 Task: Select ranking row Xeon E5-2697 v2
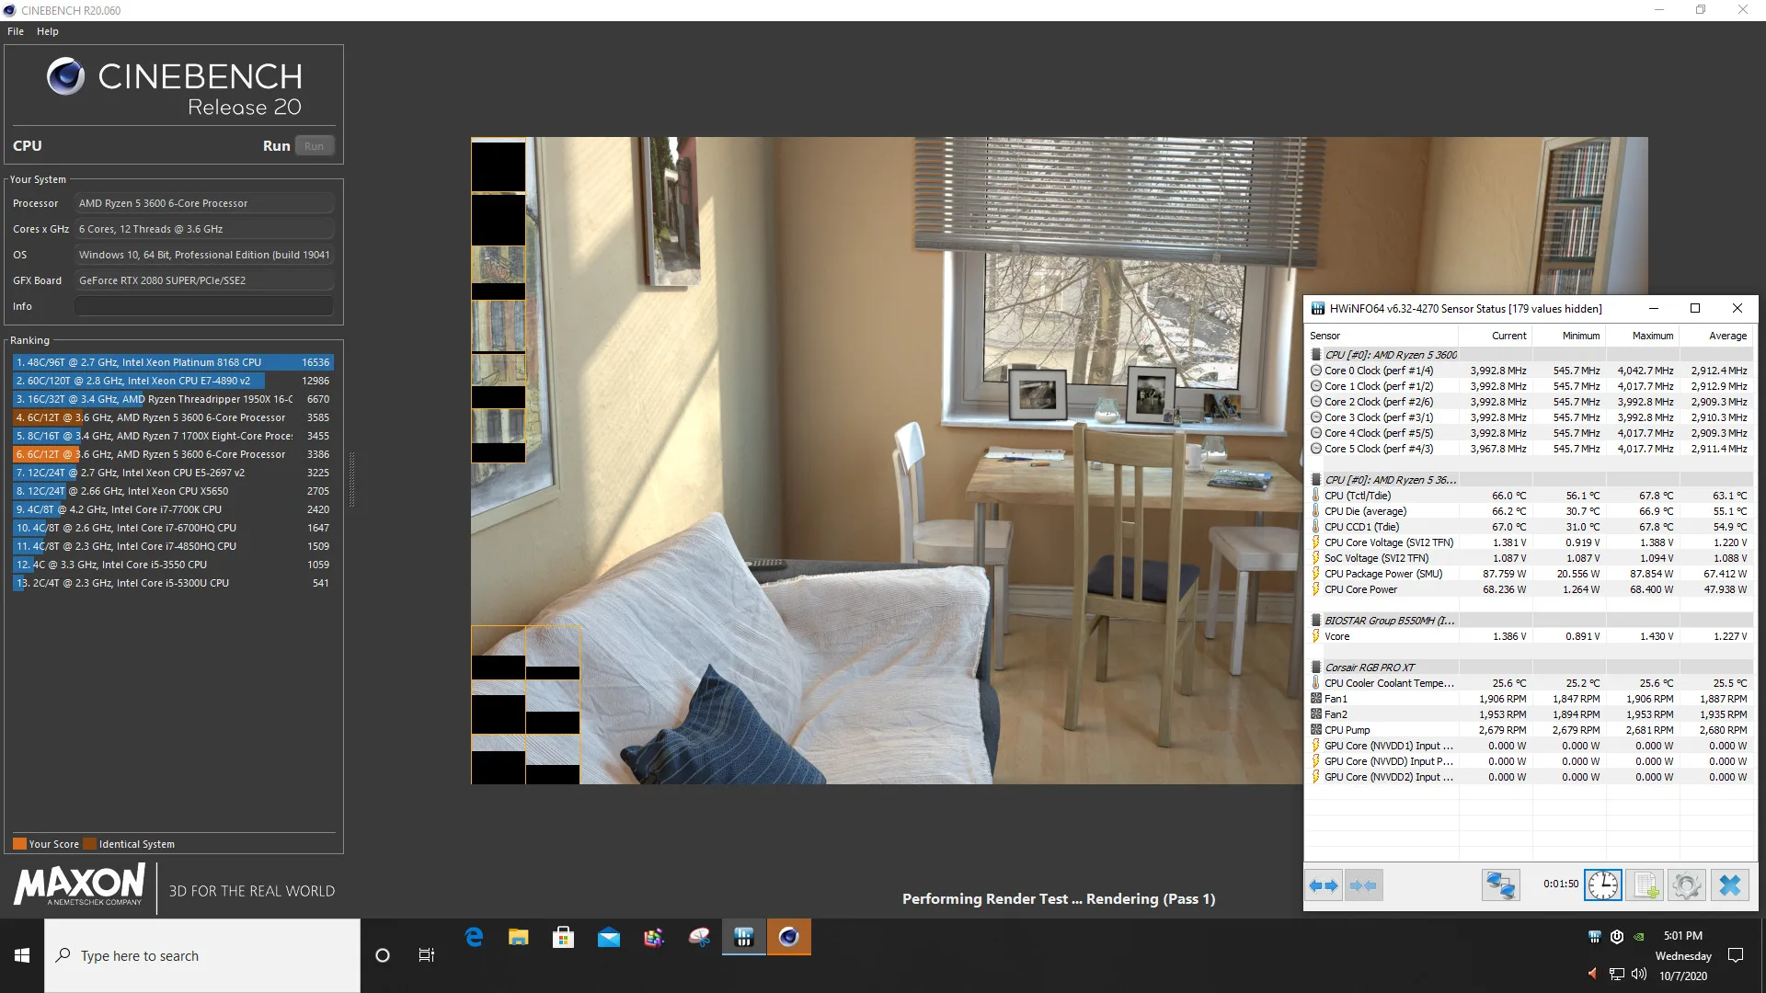pyautogui.click(x=172, y=473)
